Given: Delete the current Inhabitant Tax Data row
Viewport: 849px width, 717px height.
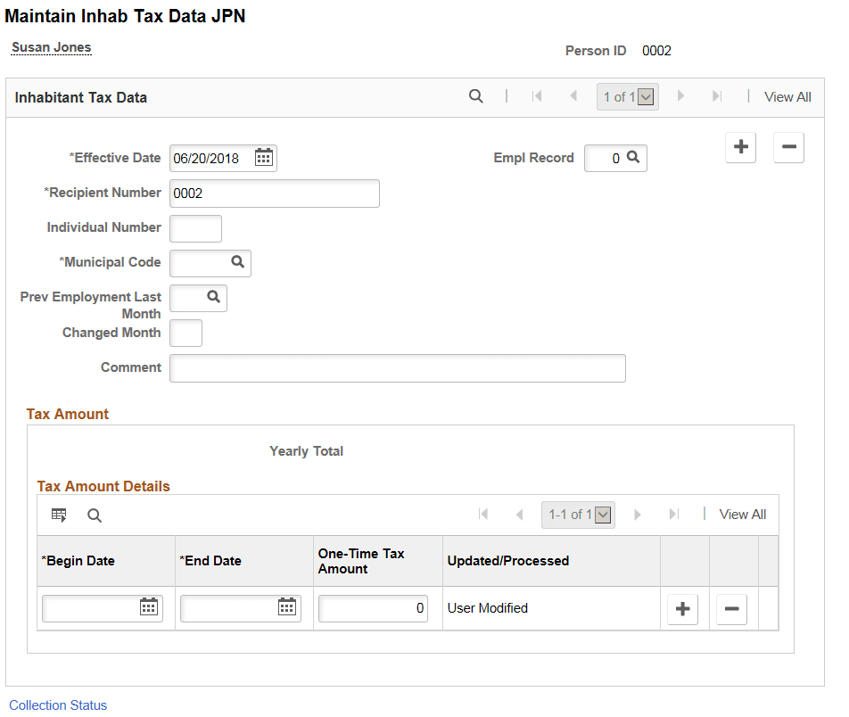Looking at the screenshot, I should (x=788, y=147).
